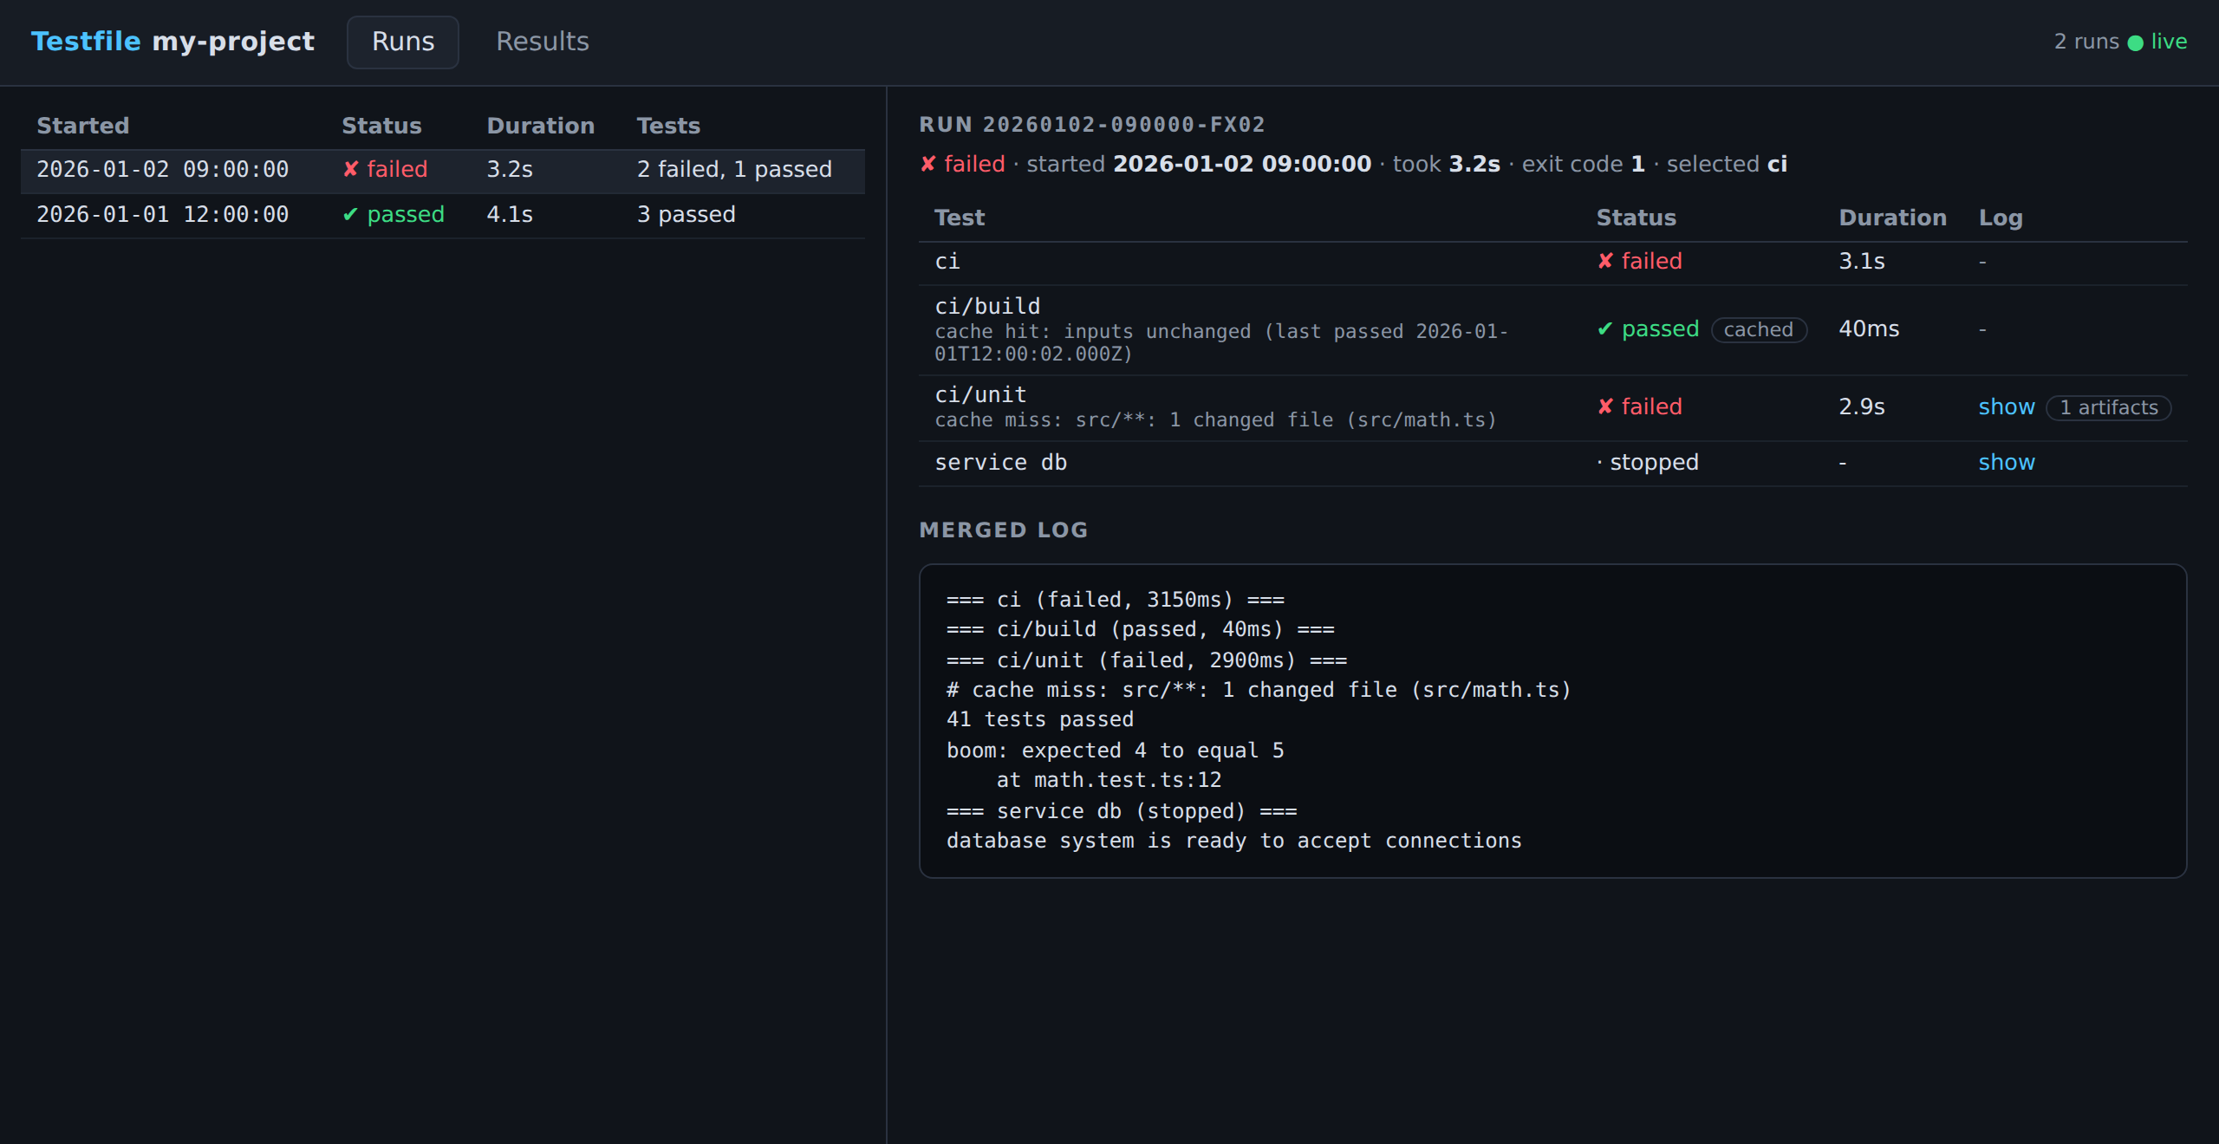The width and height of the screenshot is (2219, 1144).
Task: Click the red X icon in ci row
Action: (x=1605, y=262)
